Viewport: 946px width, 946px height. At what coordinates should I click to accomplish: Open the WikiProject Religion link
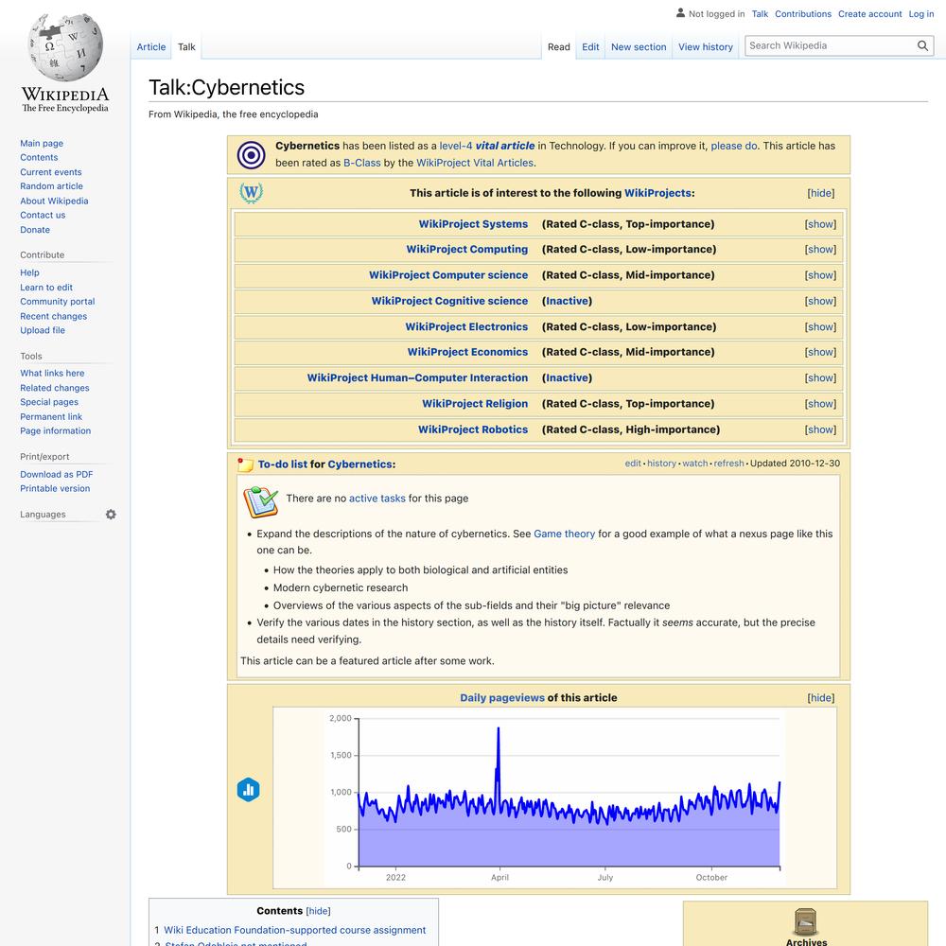point(475,404)
